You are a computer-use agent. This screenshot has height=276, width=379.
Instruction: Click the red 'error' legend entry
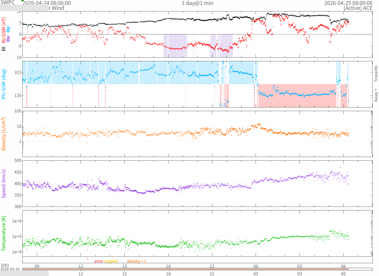[99, 261]
